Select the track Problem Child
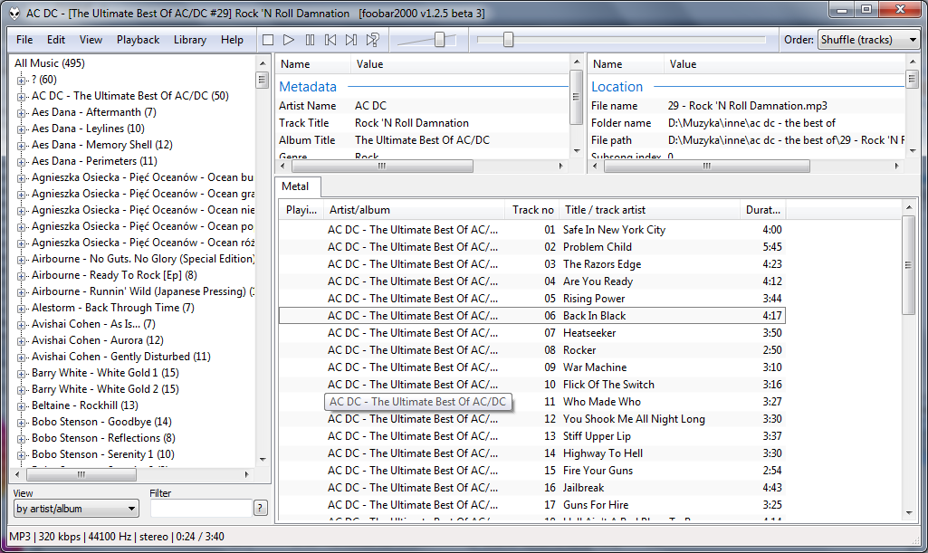Viewport: 928px width, 553px height. (531, 246)
